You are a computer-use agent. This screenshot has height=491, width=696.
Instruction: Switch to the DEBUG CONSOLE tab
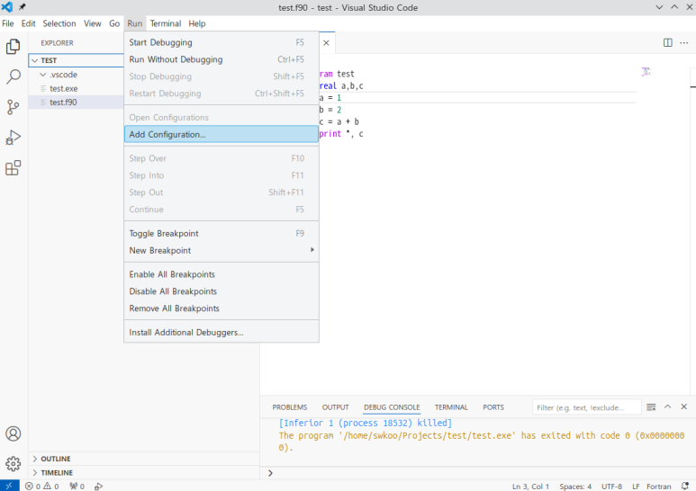[392, 407]
